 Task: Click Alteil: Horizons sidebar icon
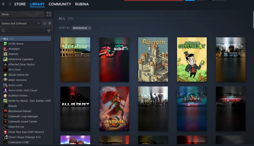coord(6,80)
